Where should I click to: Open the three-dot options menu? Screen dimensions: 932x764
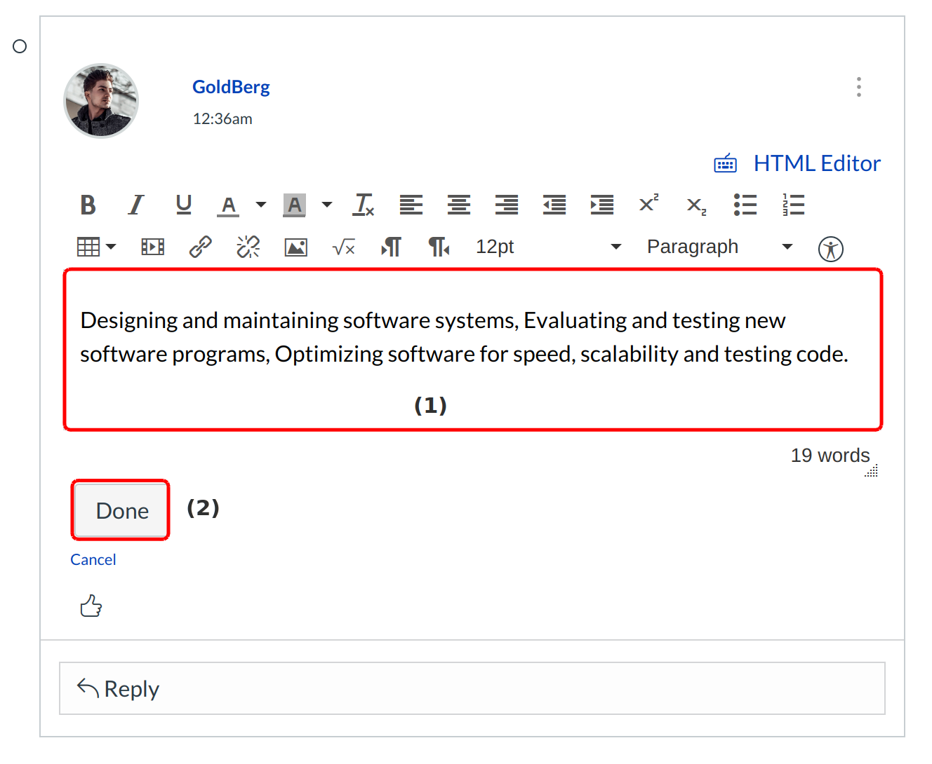tap(858, 87)
